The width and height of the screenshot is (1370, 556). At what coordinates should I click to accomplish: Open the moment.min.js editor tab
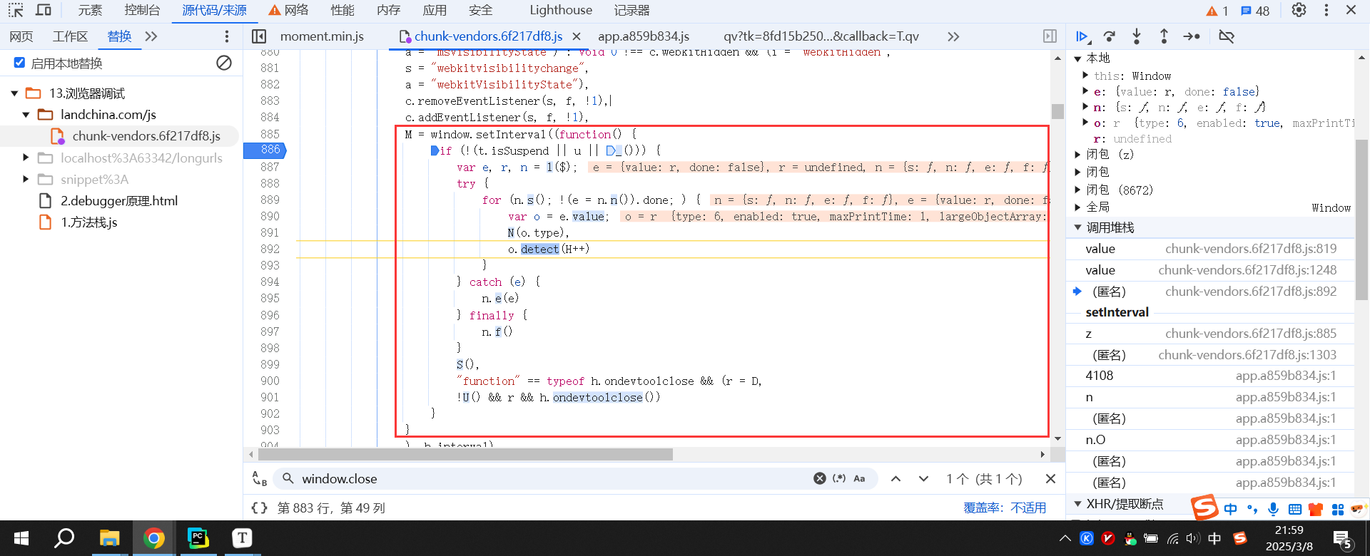point(322,36)
